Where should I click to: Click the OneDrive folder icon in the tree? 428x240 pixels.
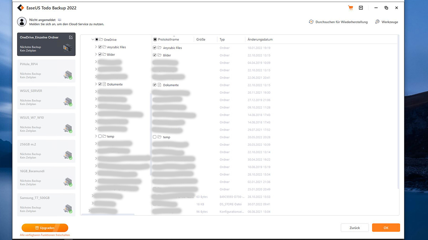click(101, 39)
